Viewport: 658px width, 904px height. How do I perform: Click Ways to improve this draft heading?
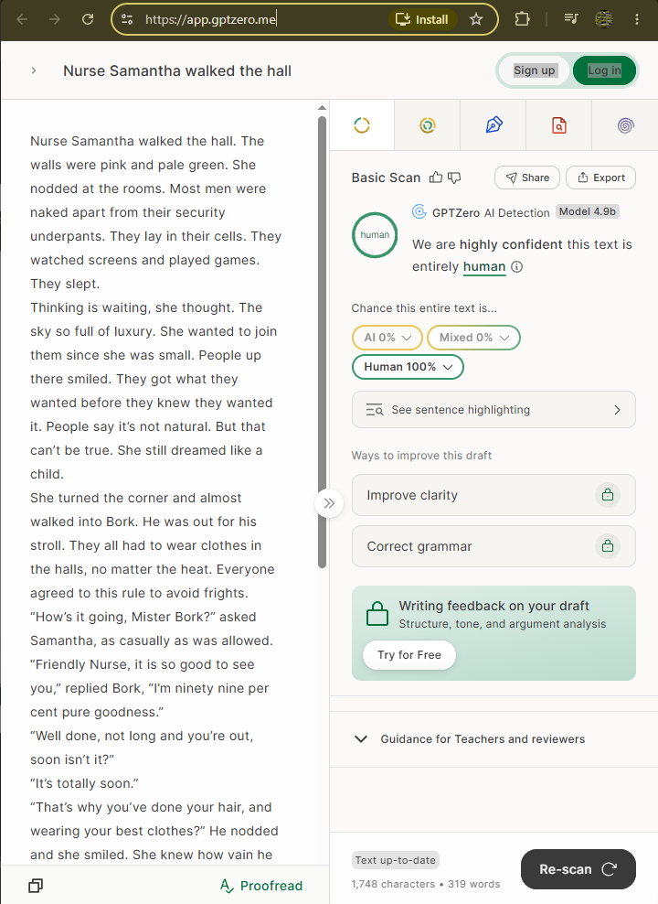tap(421, 456)
